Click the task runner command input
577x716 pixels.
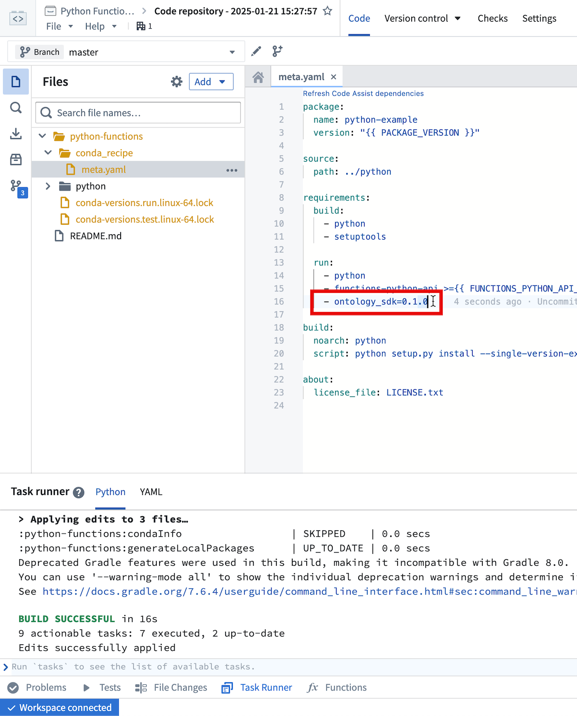pyautogui.click(x=288, y=667)
